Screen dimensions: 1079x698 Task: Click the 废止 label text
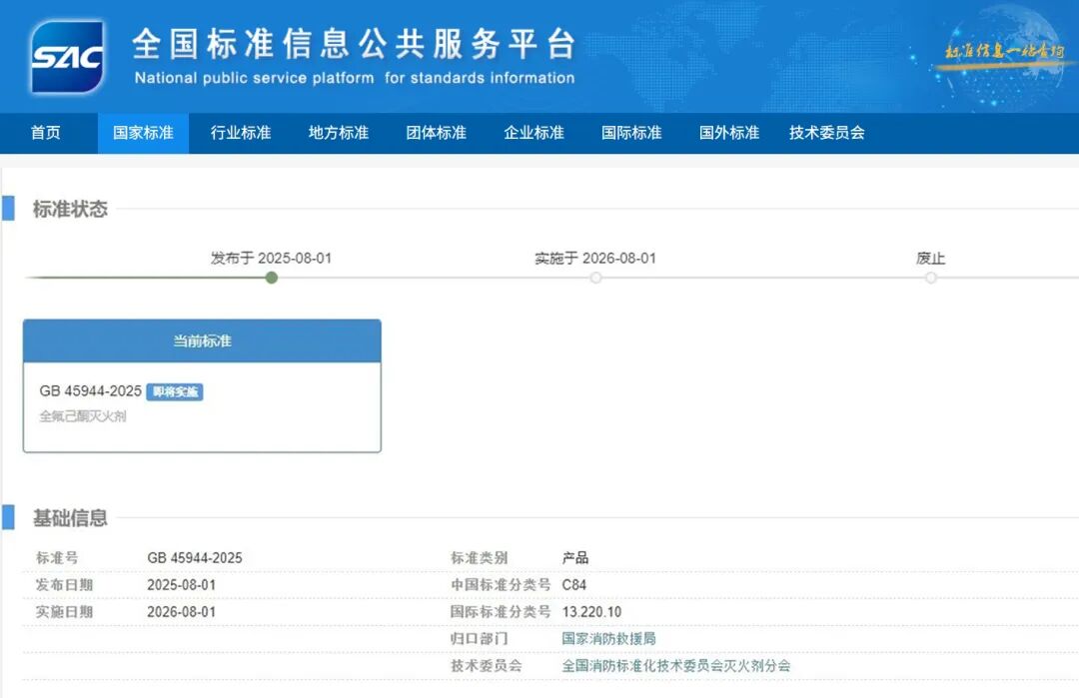point(931,259)
